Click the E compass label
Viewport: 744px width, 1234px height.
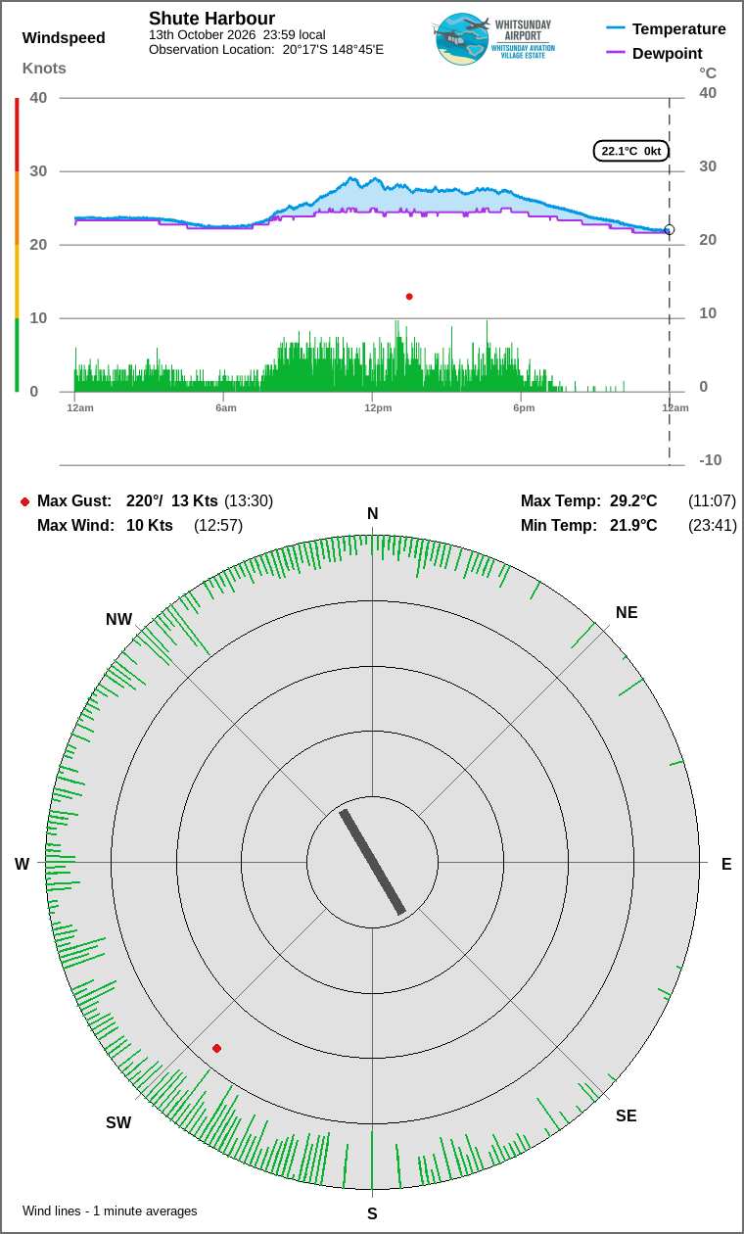tap(726, 864)
